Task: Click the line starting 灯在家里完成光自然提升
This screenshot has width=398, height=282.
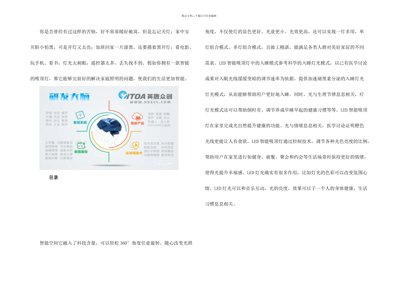Action: click(x=284, y=125)
